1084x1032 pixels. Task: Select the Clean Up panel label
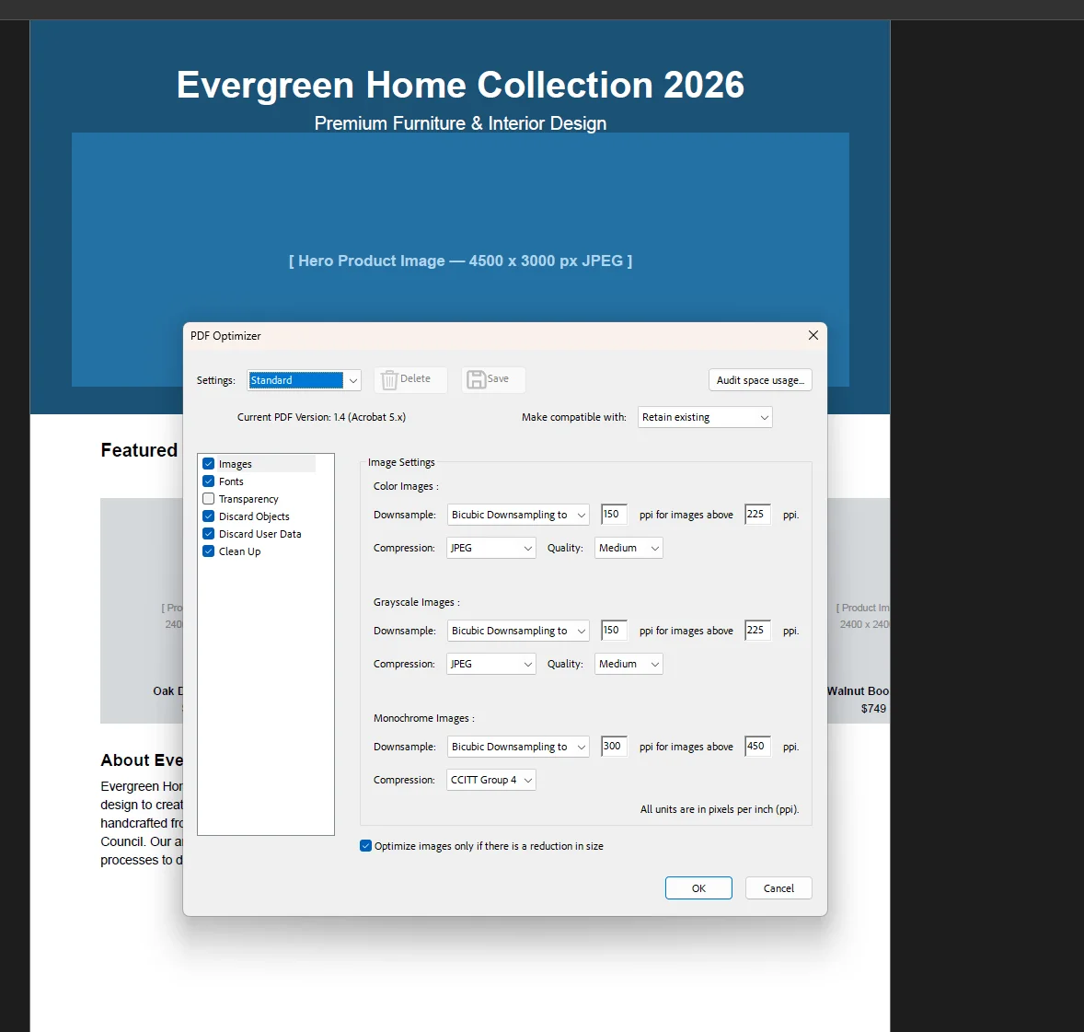(240, 551)
